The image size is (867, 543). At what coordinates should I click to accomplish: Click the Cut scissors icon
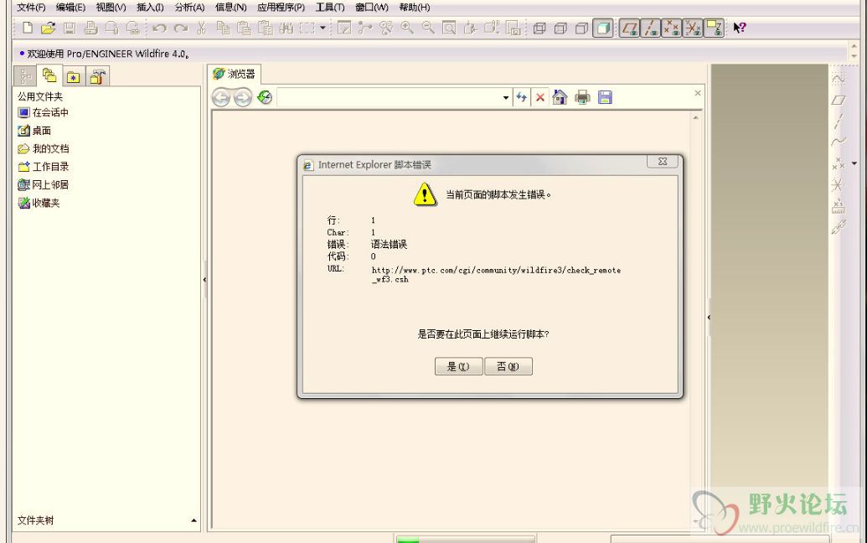click(x=201, y=28)
